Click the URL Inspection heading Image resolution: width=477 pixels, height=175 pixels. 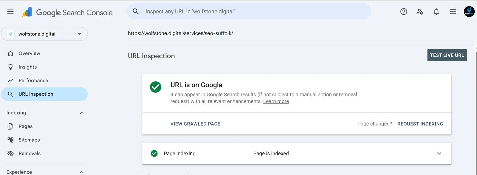coord(151,56)
